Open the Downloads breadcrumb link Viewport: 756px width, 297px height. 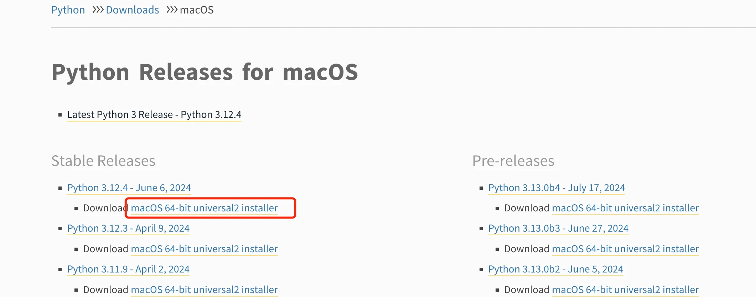(x=132, y=10)
